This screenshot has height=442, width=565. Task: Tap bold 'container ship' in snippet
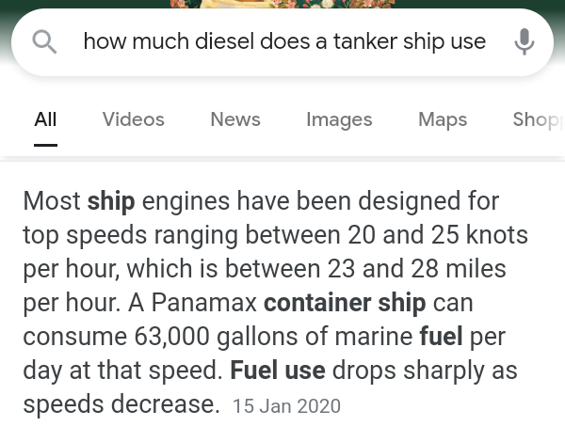pyautogui.click(x=345, y=303)
